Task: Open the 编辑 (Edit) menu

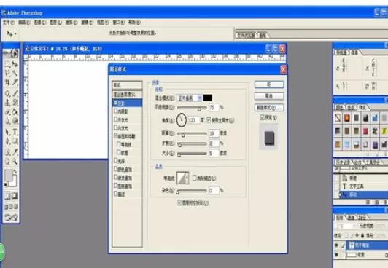Action: [24, 23]
